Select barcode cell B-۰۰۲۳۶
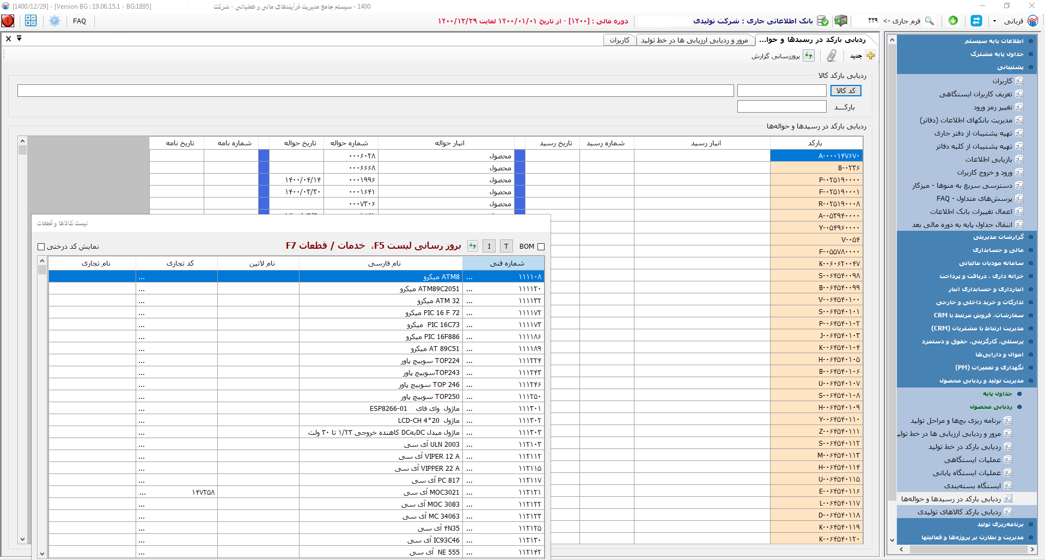 (x=816, y=168)
